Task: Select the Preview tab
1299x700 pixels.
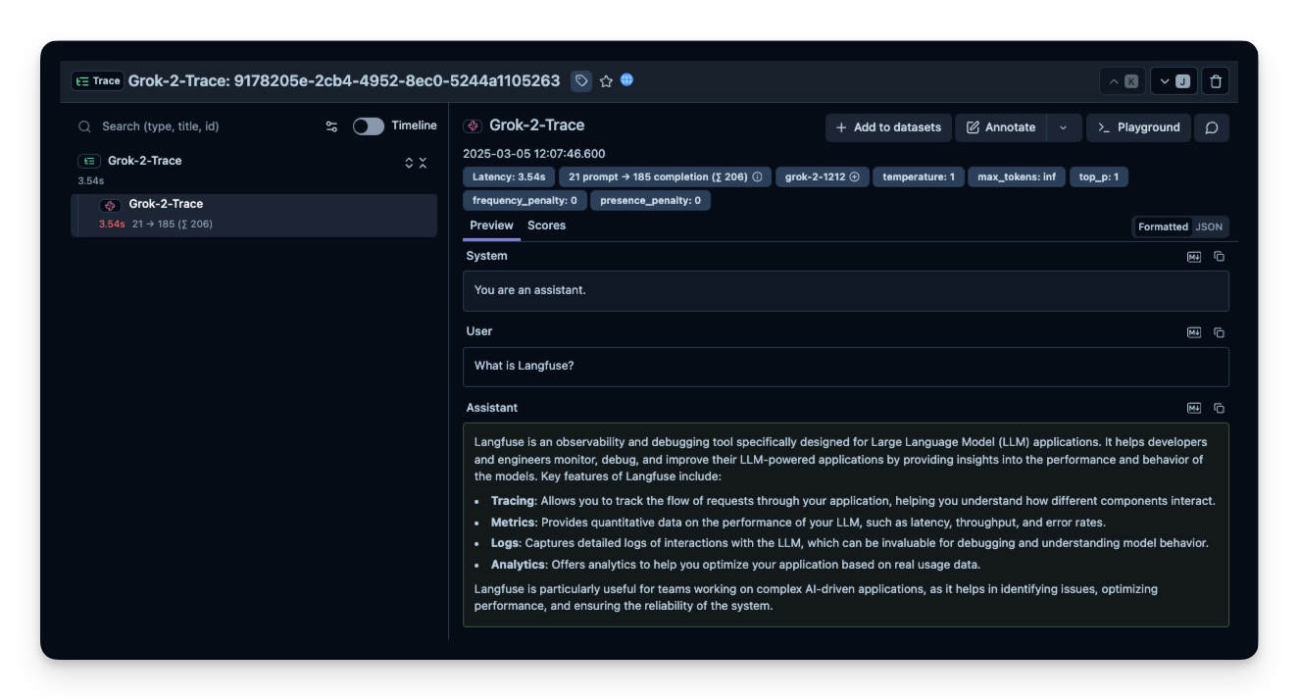Action: click(x=491, y=225)
